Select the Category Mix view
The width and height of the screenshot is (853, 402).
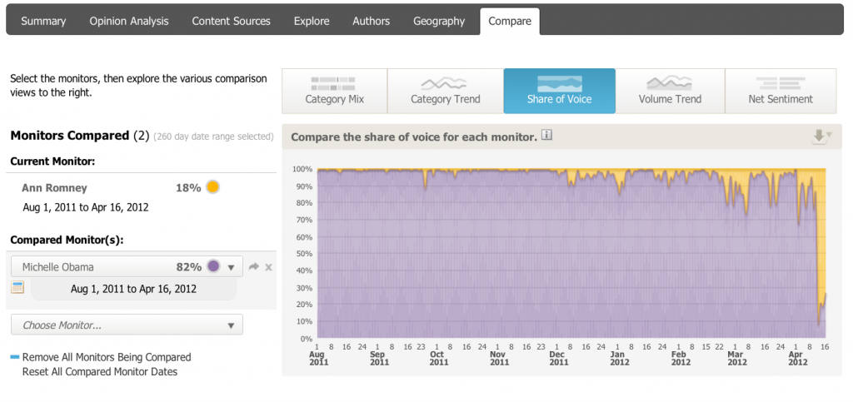click(x=334, y=91)
